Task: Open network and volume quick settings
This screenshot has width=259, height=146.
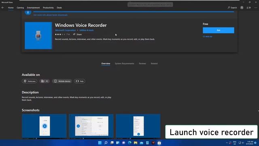Action: pyautogui.click(x=241, y=143)
